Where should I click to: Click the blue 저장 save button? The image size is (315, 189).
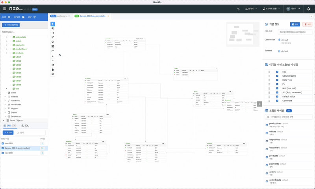295,24
